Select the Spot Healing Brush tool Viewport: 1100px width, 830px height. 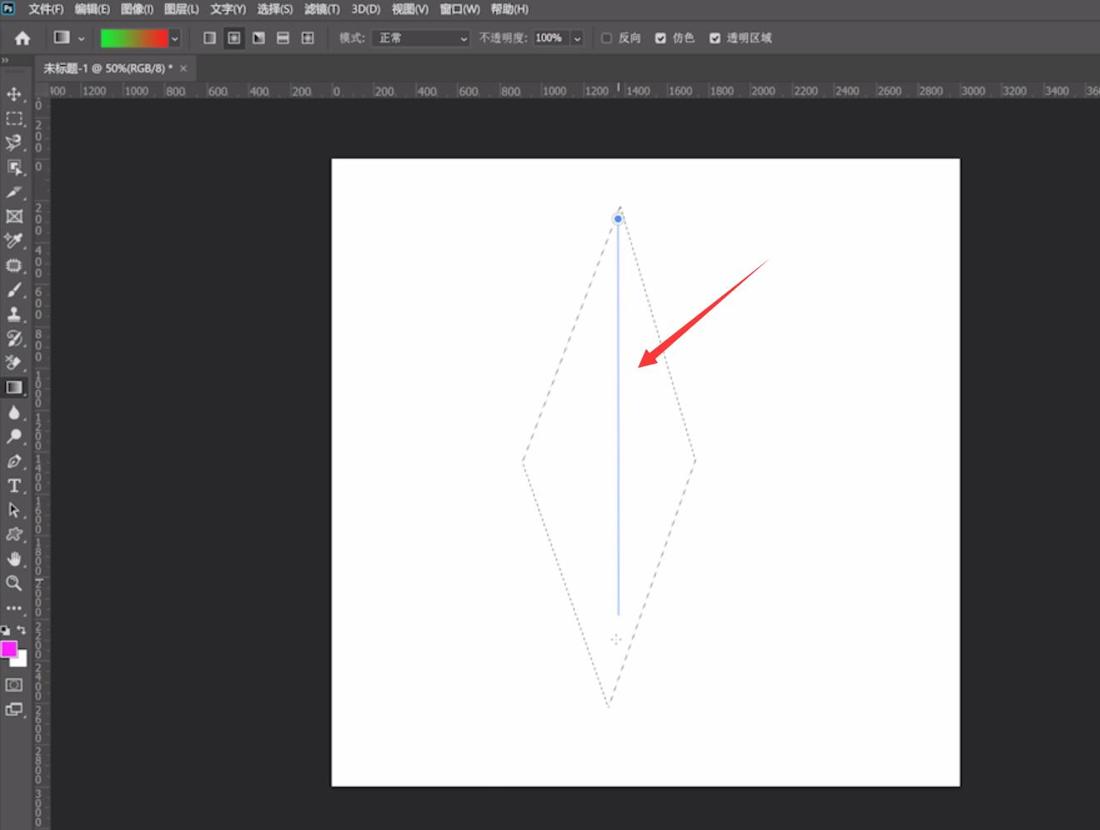[x=14, y=266]
